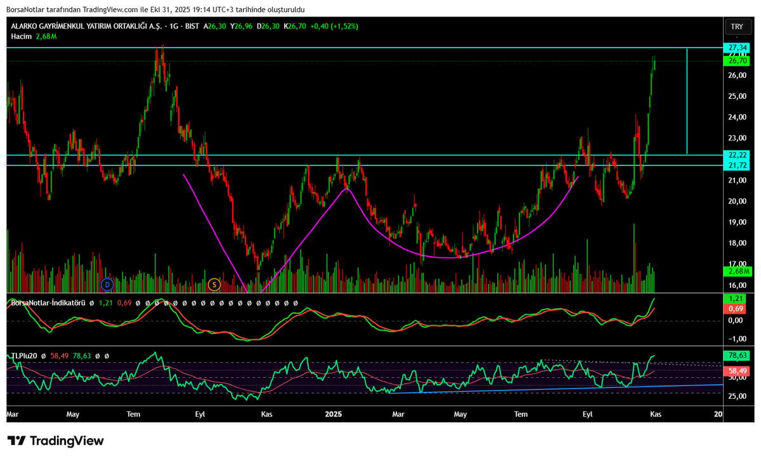Click the -1,00 indicator axis tick

pos(736,339)
